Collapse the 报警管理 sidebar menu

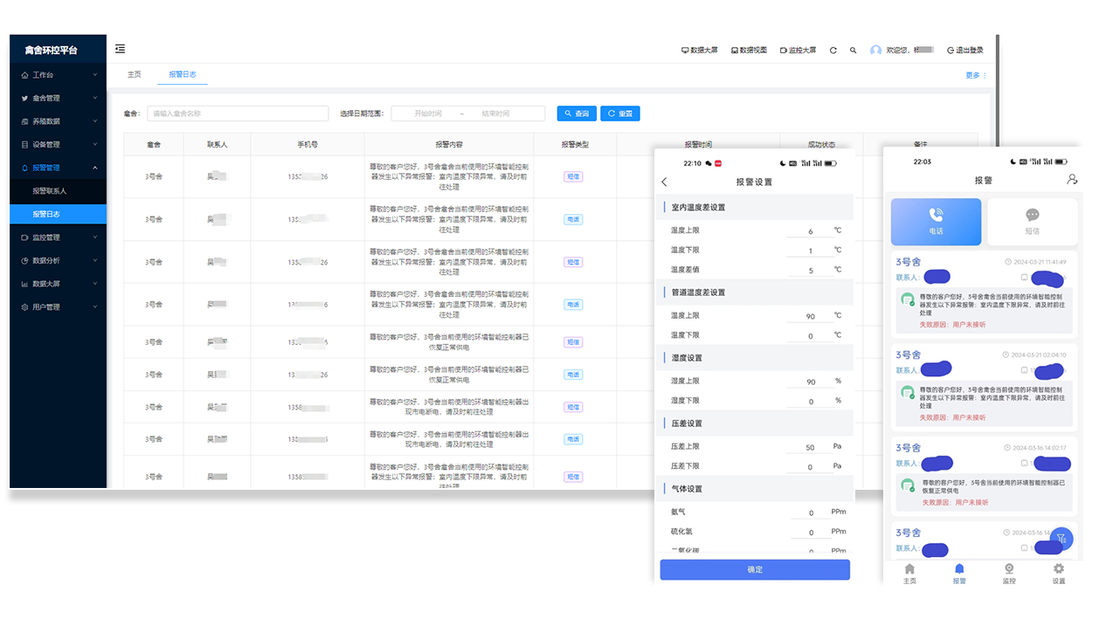58,168
